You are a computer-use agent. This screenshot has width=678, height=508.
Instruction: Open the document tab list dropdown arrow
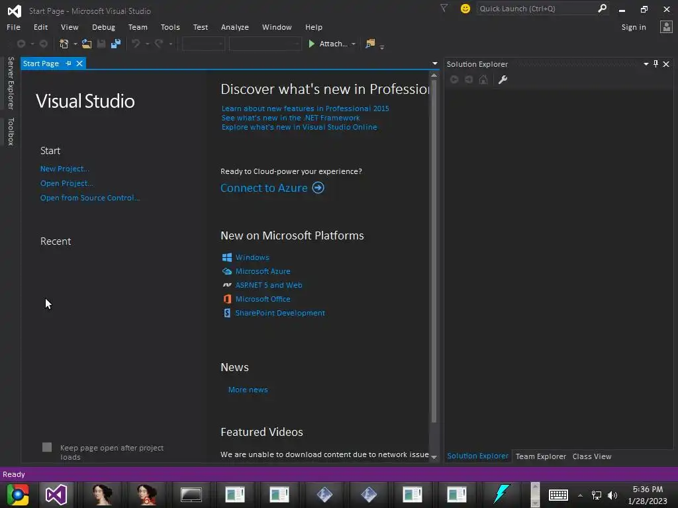click(434, 63)
